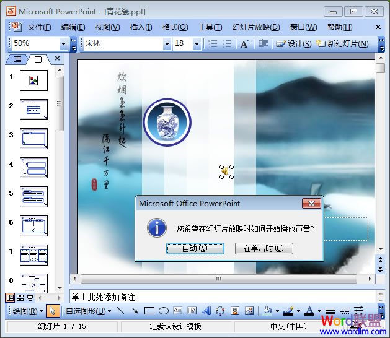Apply fill color with paint bucket
Viewport: 390px width, 338px height.
click(267, 311)
